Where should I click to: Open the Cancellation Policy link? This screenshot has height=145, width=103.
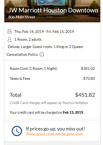pyautogui.click(x=22, y=54)
